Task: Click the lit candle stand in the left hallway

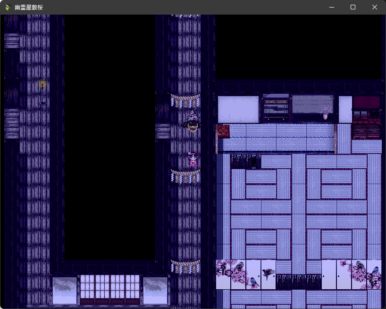Action: pos(42,92)
